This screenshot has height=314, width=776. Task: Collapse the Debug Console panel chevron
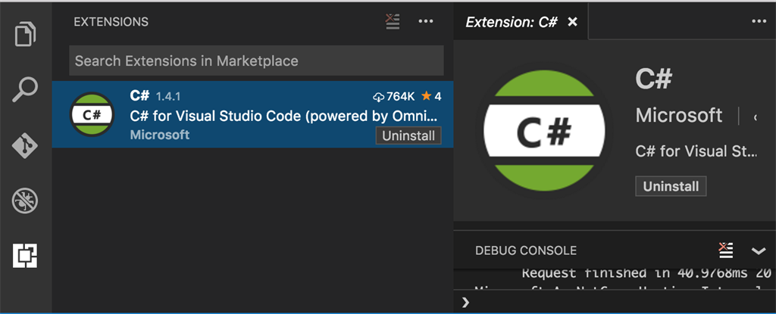[759, 250]
